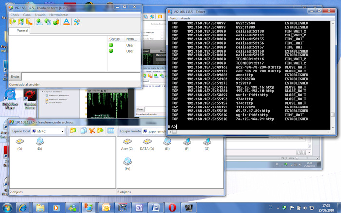Switch to the #general channel tab
The image size is (341, 213).
point(23,31)
